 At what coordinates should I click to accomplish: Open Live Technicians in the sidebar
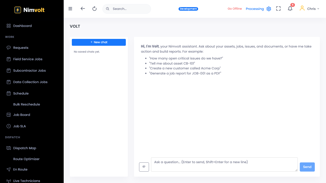[x=27, y=181]
